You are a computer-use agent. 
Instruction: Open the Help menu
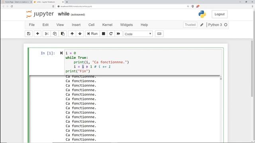point(144,25)
